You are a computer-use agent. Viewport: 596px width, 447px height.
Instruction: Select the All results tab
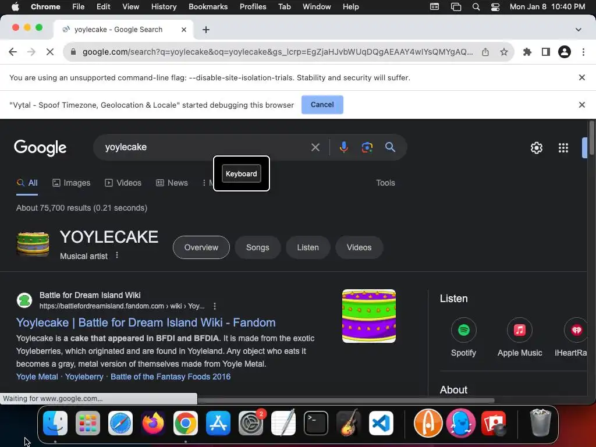click(27, 183)
